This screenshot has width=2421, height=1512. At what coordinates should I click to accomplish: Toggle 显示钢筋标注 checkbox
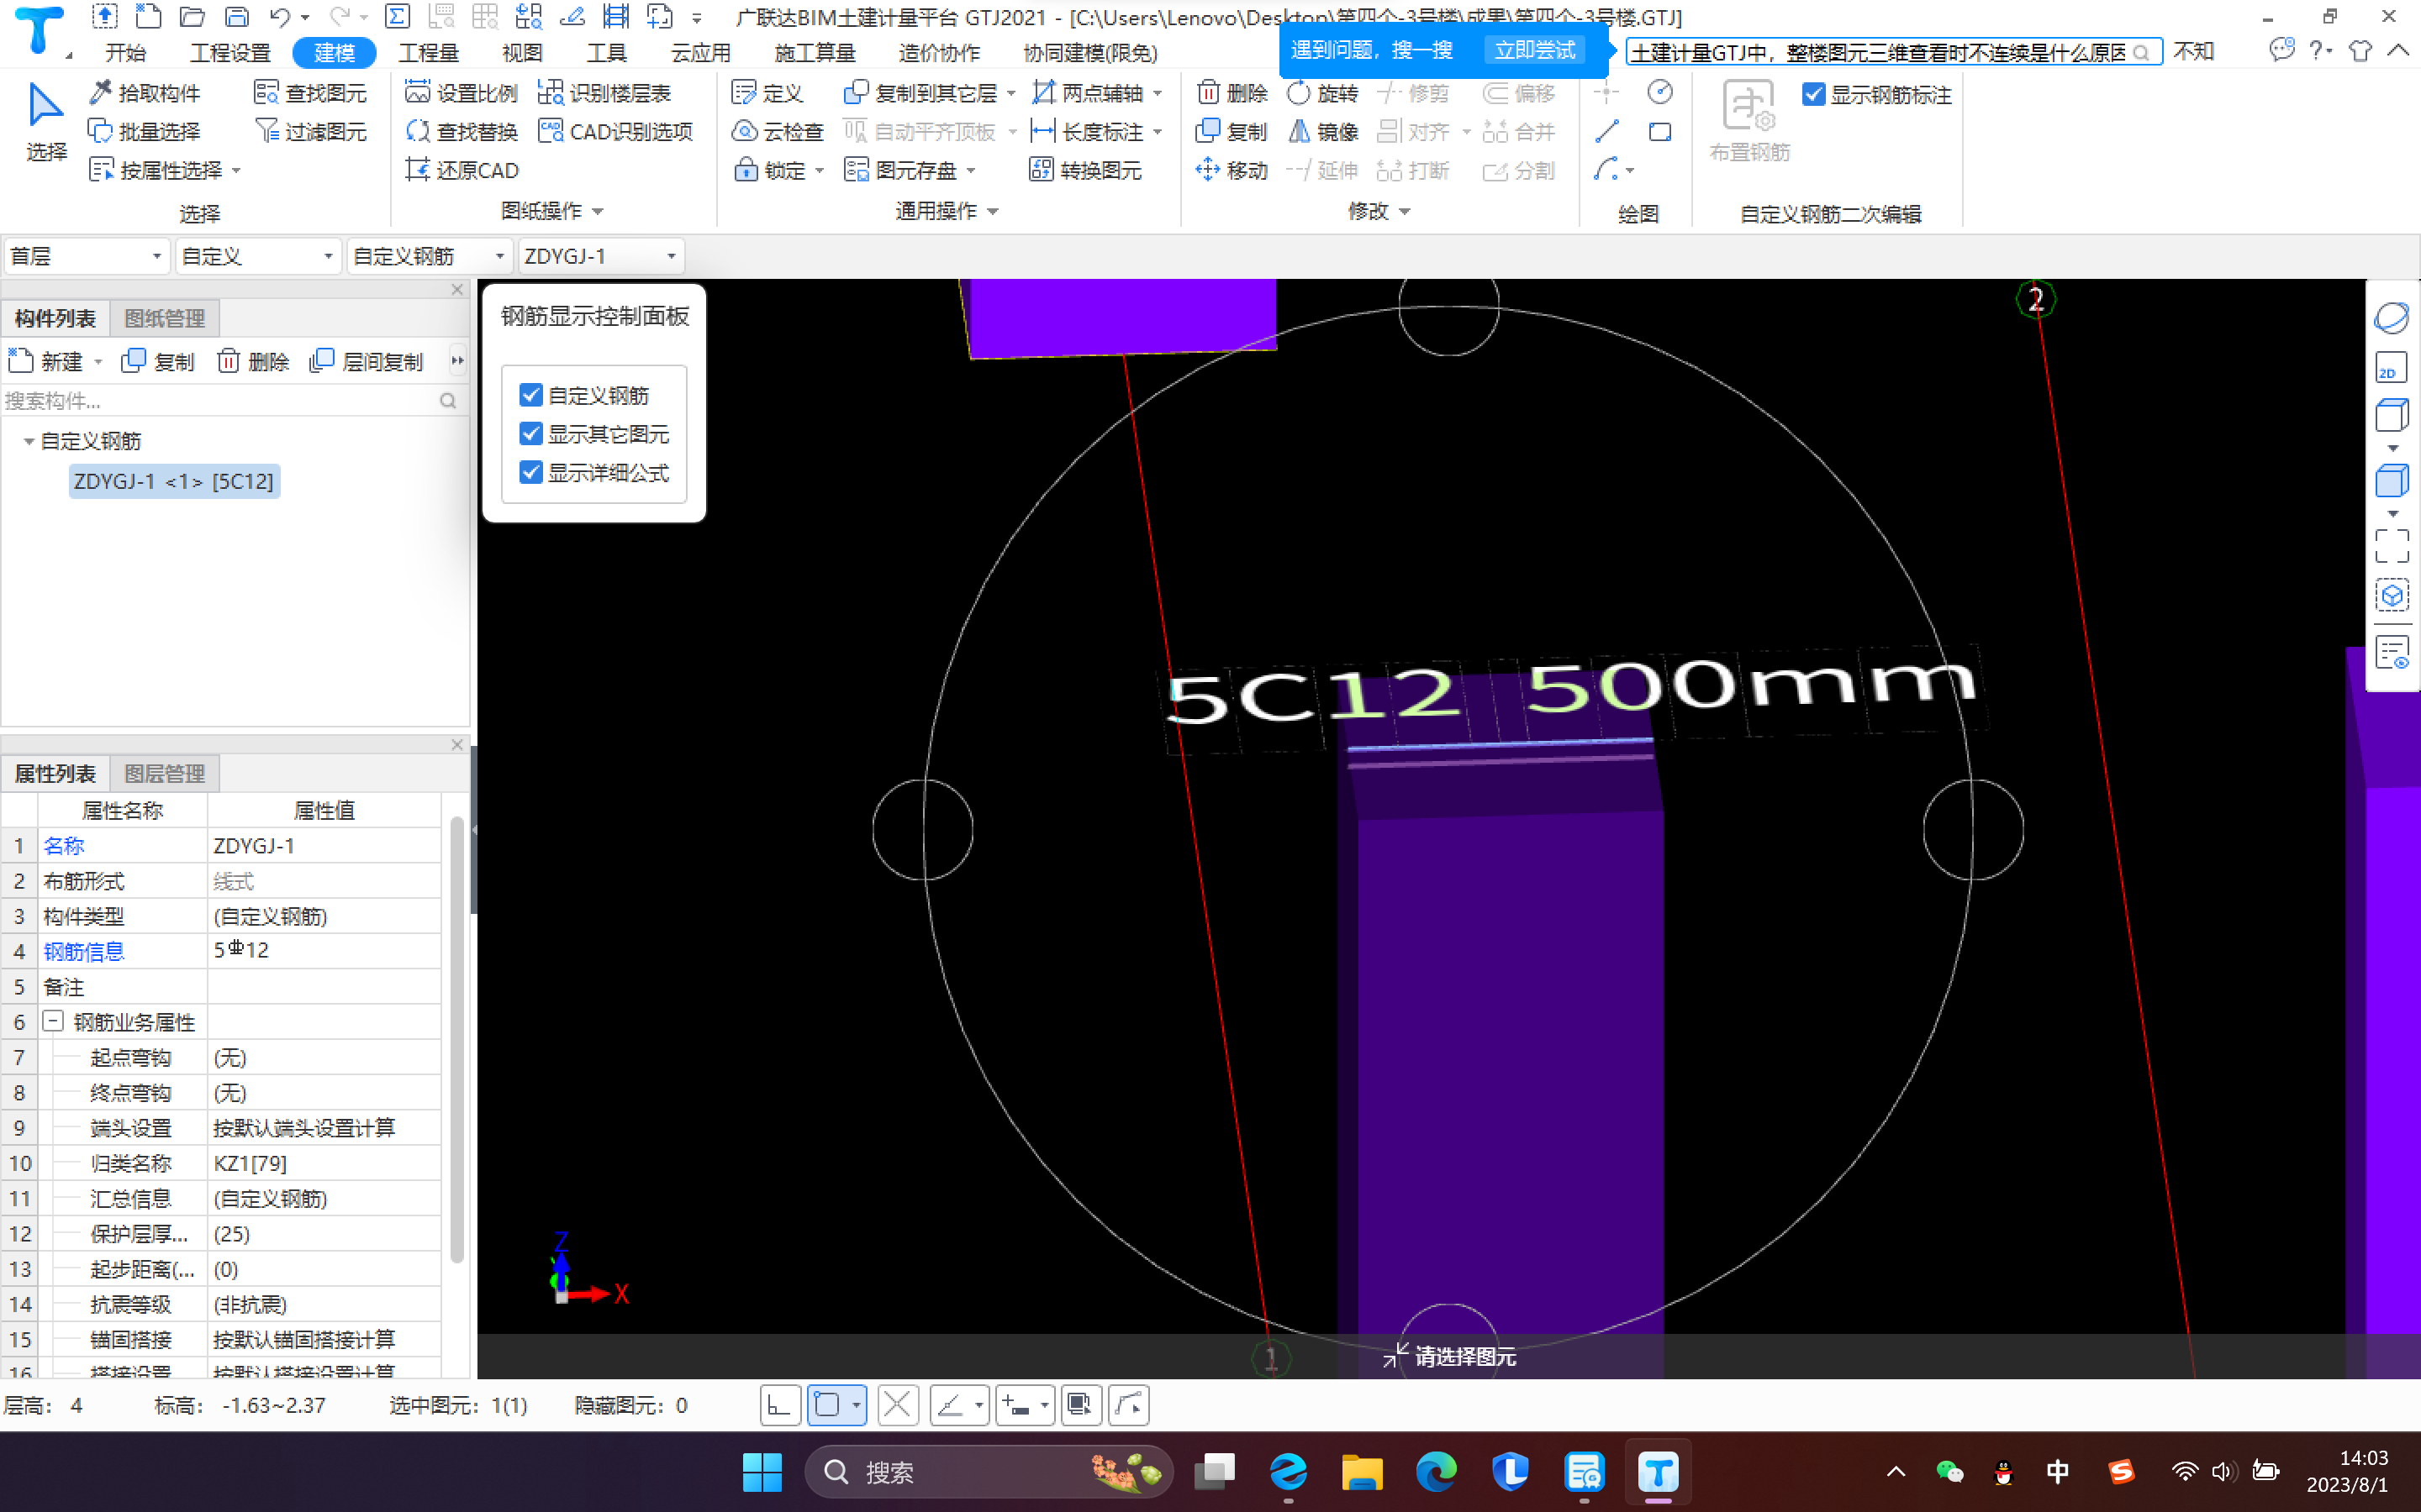pyautogui.click(x=1812, y=94)
